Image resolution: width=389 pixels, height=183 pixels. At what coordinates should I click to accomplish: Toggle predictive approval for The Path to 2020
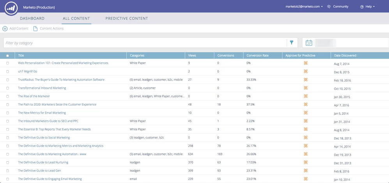click(306, 104)
